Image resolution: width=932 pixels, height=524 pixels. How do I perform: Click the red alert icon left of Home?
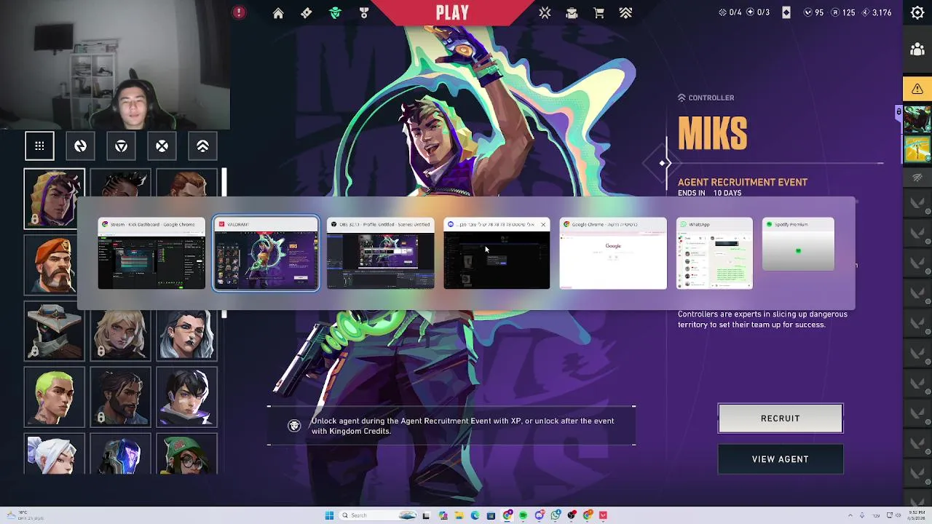click(x=239, y=12)
